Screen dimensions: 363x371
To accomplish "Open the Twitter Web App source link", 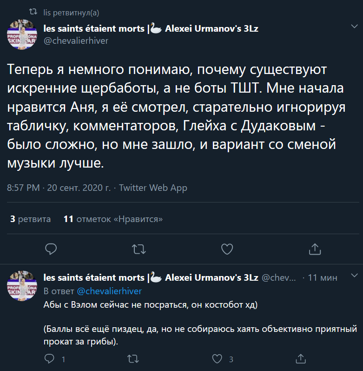I will (x=153, y=188).
